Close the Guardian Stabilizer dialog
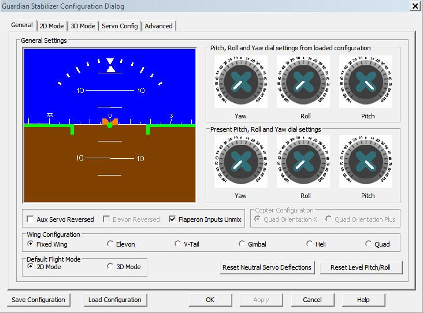This screenshot has width=423, height=313. pyautogui.click(x=415, y=6)
